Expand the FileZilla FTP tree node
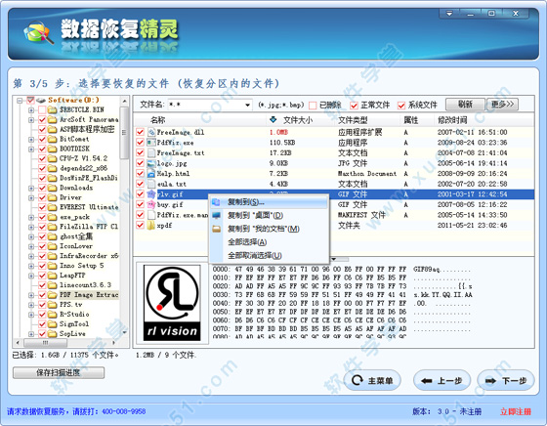This screenshot has width=547, height=426. click(x=31, y=227)
